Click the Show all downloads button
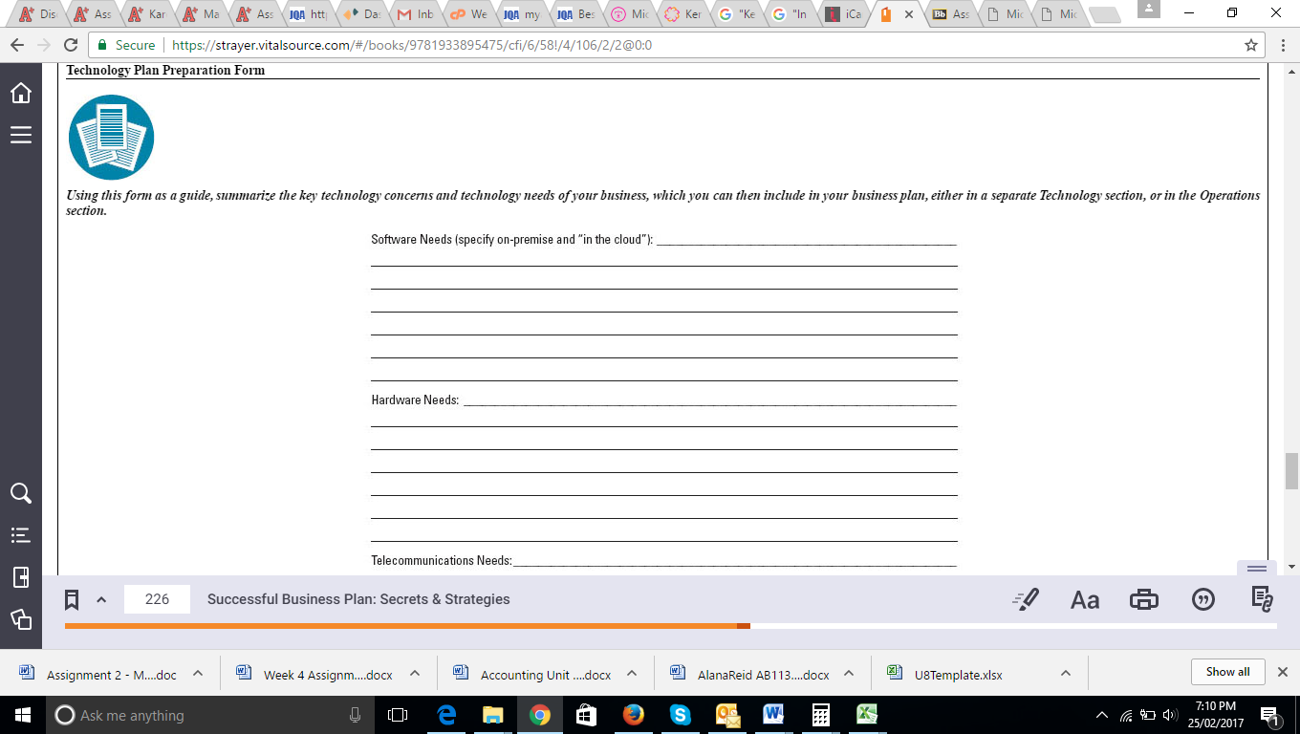 coord(1227,672)
